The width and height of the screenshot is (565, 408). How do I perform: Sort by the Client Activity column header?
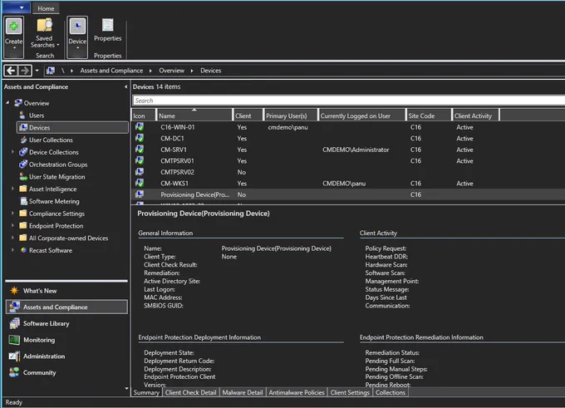pos(475,116)
